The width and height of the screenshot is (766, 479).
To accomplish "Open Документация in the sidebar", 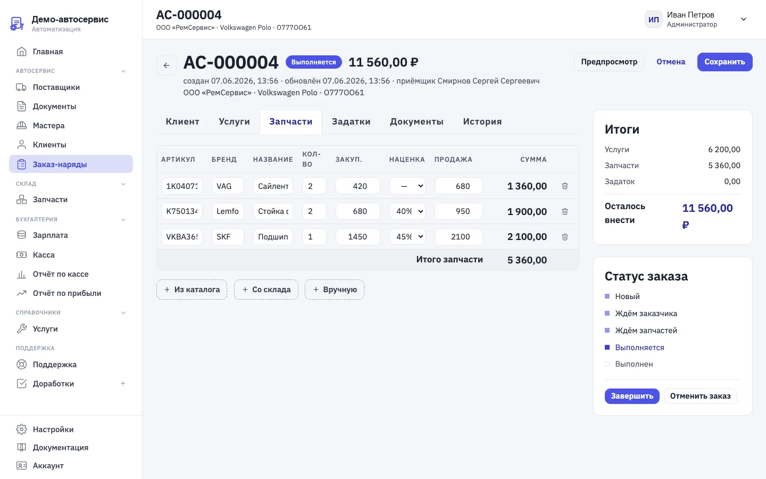I will click(x=71, y=448).
